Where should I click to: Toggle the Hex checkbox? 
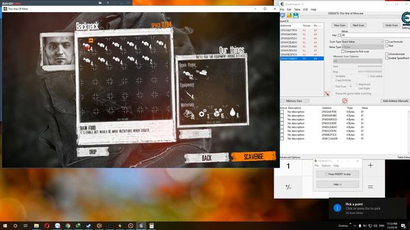point(339,35)
